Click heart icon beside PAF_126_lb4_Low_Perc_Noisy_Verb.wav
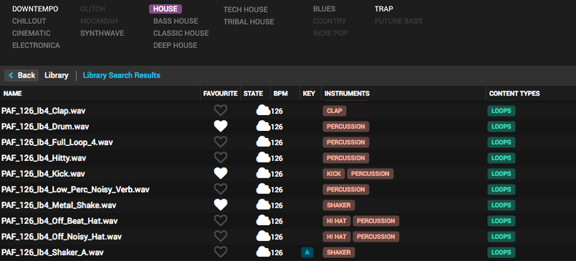Image resolution: width=576 pixels, height=261 pixels. click(x=220, y=189)
